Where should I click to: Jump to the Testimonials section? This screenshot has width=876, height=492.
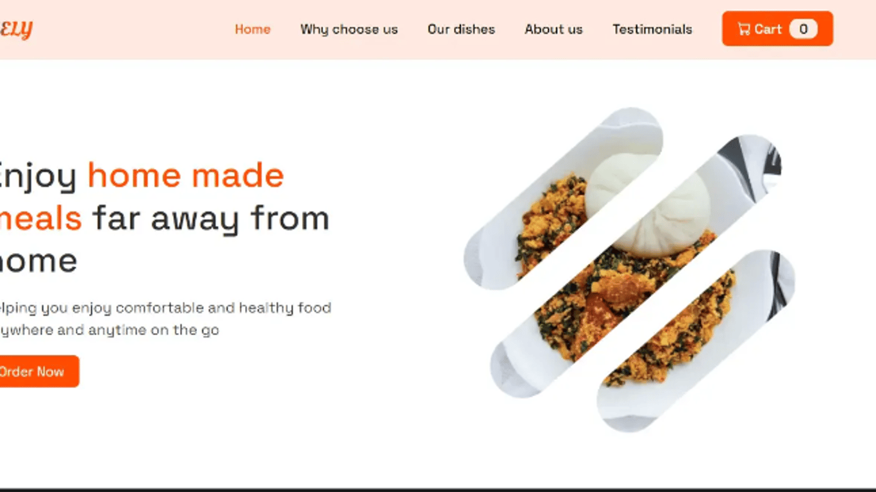pos(652,29)
